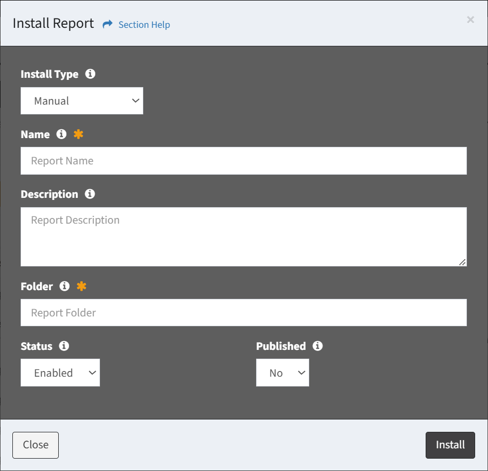Focus the Report Folder input field
Screen dimensions: 488x471
243,313
